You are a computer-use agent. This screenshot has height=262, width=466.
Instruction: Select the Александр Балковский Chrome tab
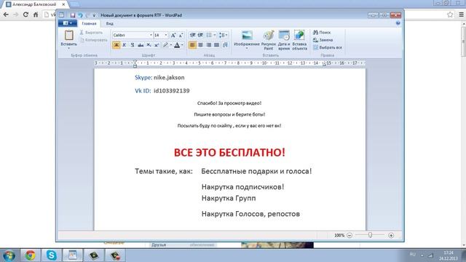click(x=34, y=4)
